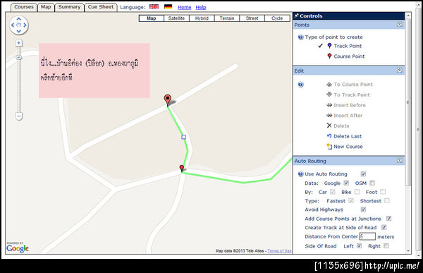
Task: Zoom out with minus button
Action: 18,116
